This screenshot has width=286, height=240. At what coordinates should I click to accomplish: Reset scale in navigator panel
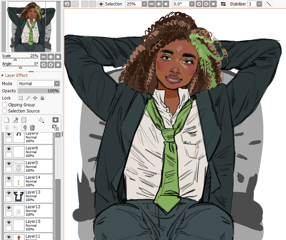coord(58,57)
